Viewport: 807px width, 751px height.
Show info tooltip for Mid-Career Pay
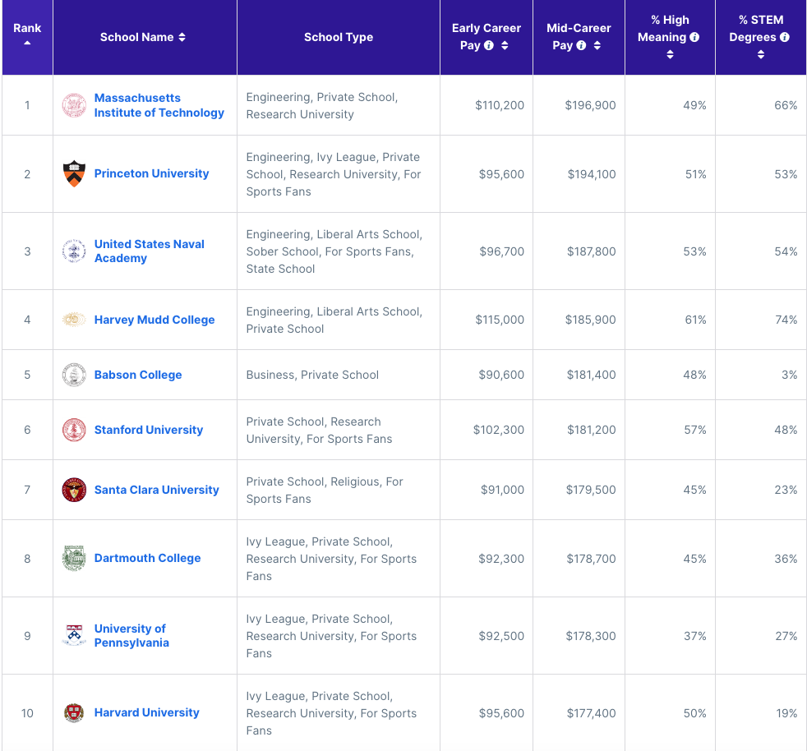coord(581,45)
